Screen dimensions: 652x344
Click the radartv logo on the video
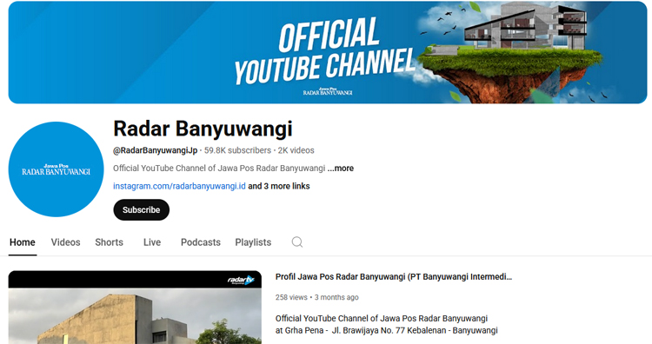pos(241,280)
